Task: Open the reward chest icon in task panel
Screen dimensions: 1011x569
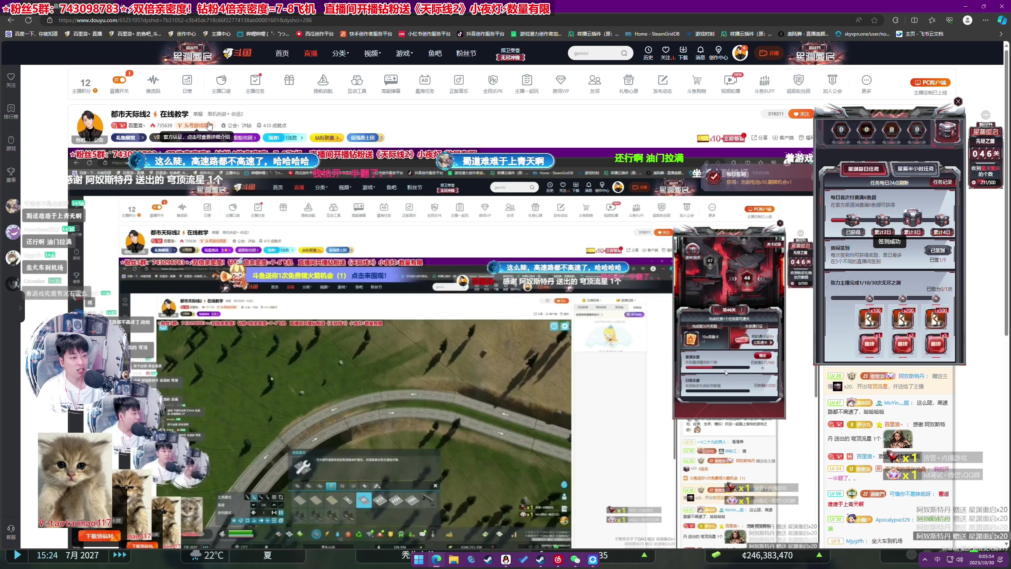Action: [x=947, y=130]
